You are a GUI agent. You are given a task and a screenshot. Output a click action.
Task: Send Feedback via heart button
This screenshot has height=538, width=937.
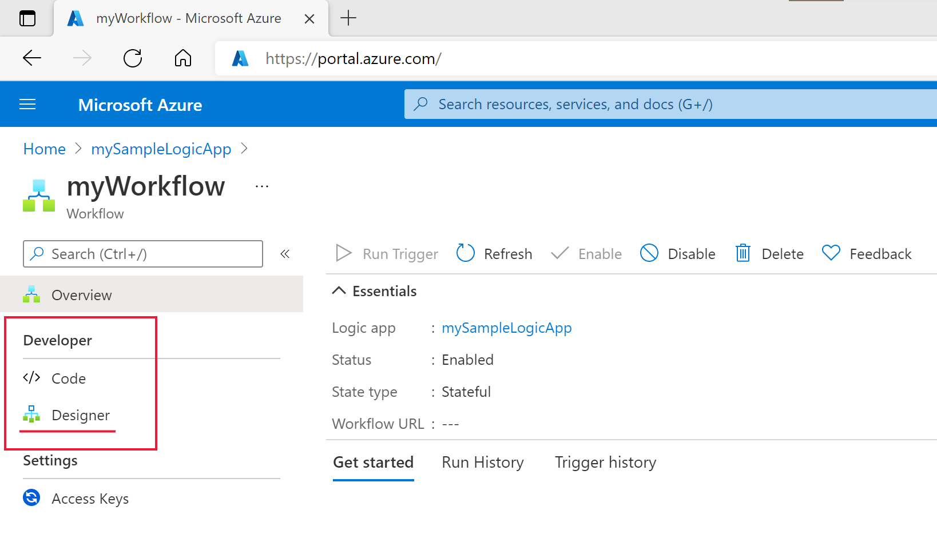coord(867,253)
